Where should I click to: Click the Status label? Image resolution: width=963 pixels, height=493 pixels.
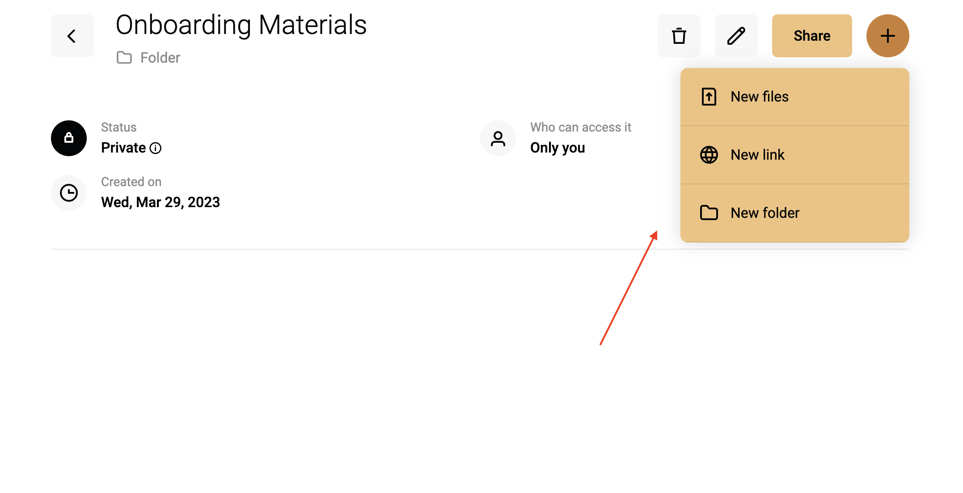click(118, 127)
